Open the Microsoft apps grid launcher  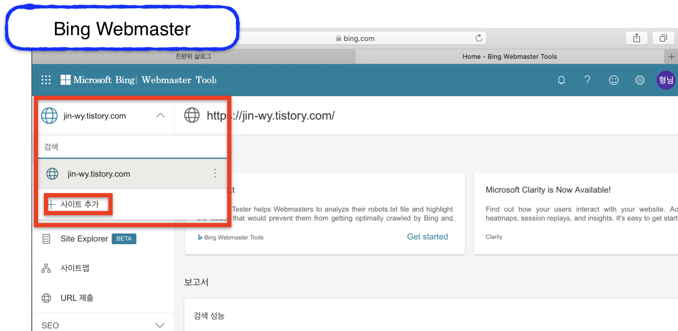click(x=46, y=80)
